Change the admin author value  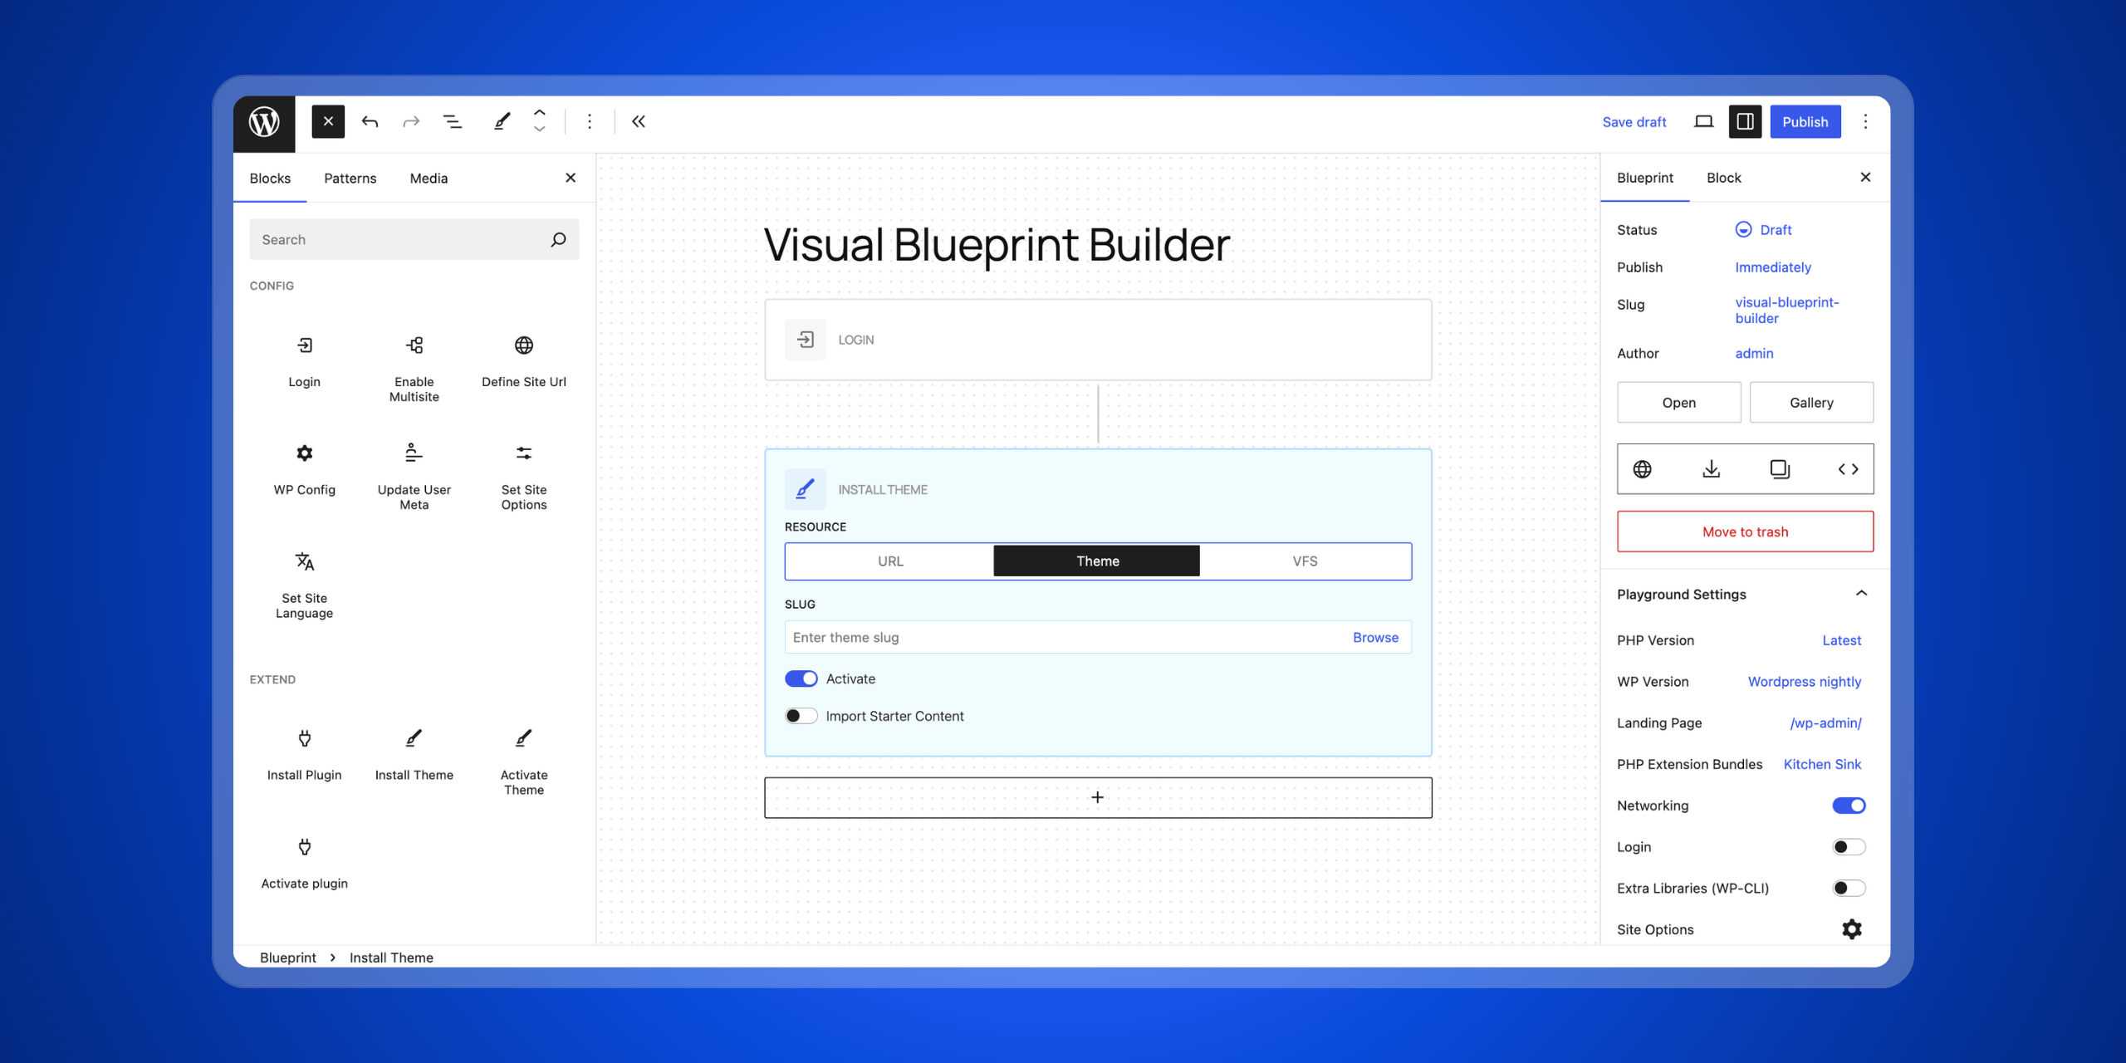point(1754,354)
